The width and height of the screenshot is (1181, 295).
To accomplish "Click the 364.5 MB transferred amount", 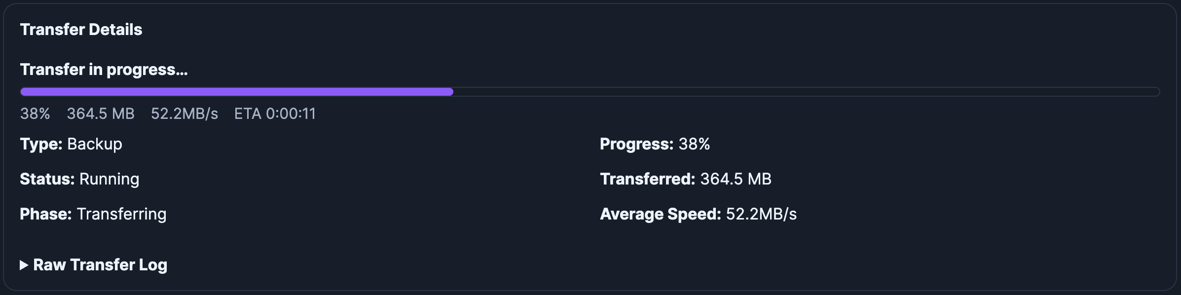I will 100,113.
